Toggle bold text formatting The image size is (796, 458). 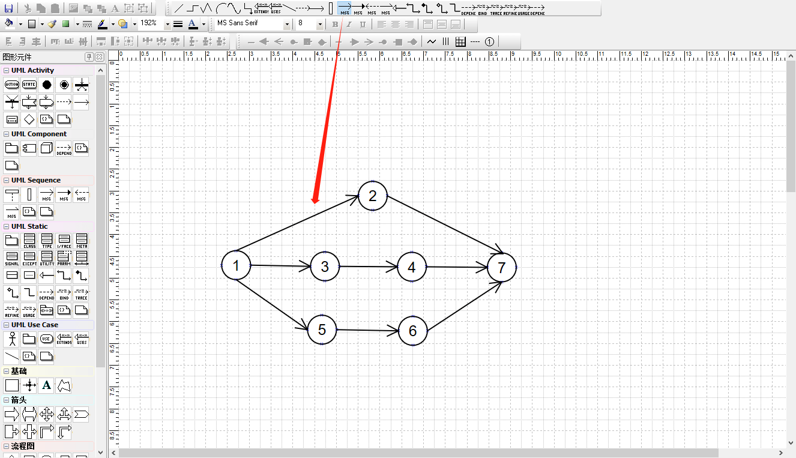click(x=335, y=25)
